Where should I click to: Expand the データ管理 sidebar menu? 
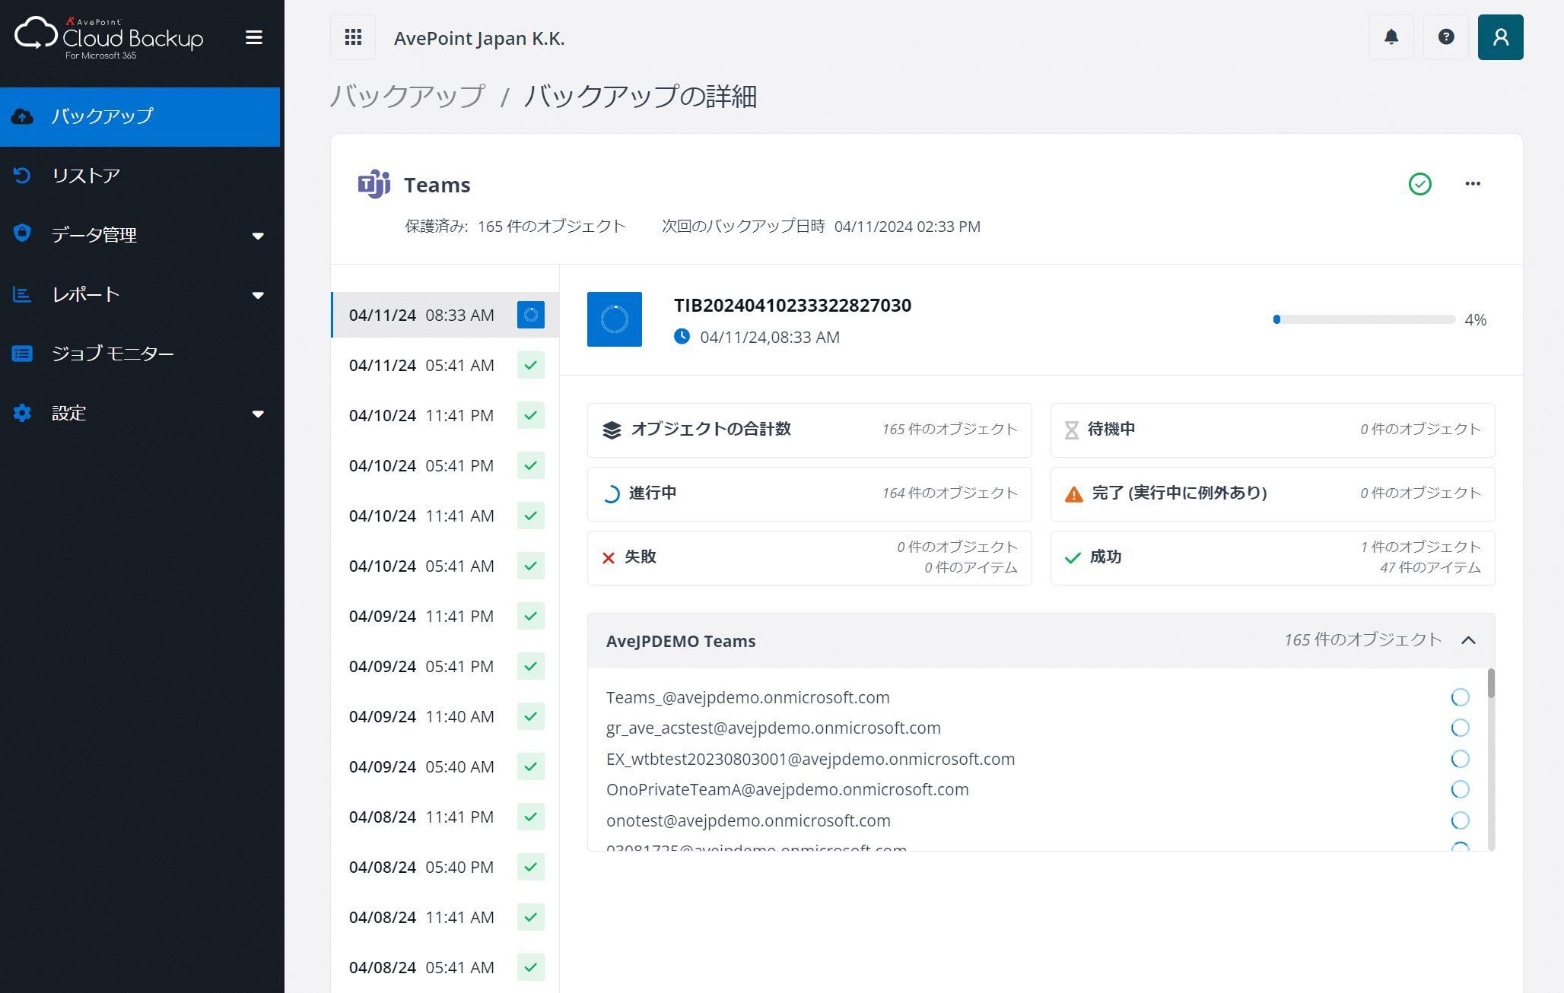coord(258,236)
